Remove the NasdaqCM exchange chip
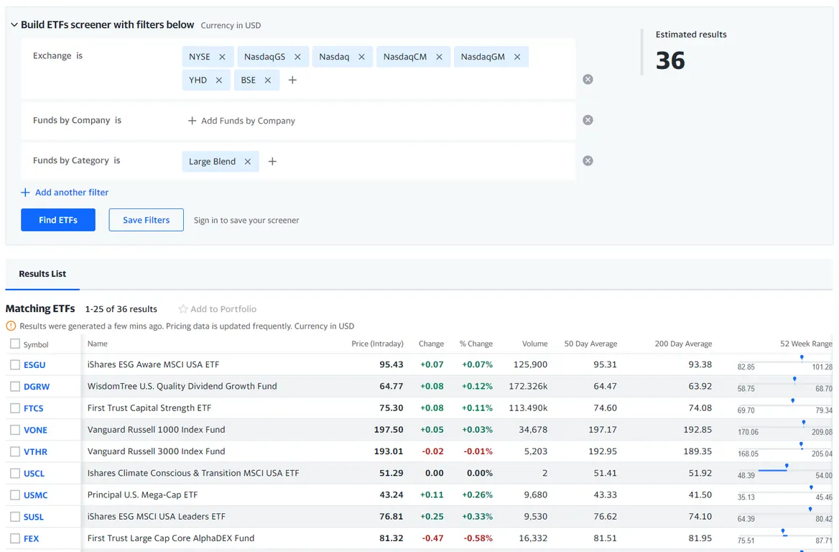The image size is (839, 552). tap(440, 57)
